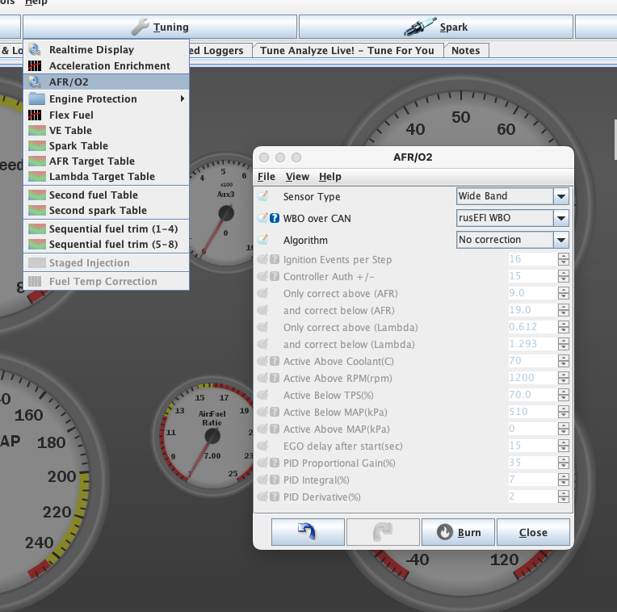617x612 pixels.
Task: Switch to the Notes tab
Action: pos(466,50)
